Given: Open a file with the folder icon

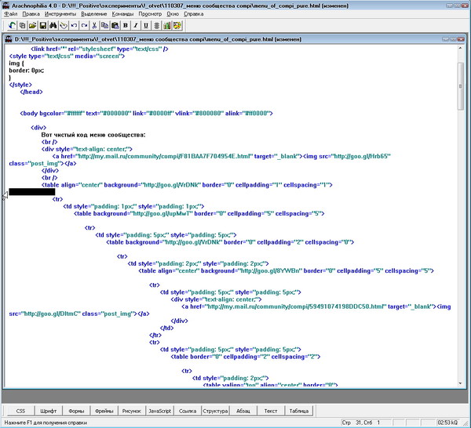Looking at the screenshot, I should point(33,26).
